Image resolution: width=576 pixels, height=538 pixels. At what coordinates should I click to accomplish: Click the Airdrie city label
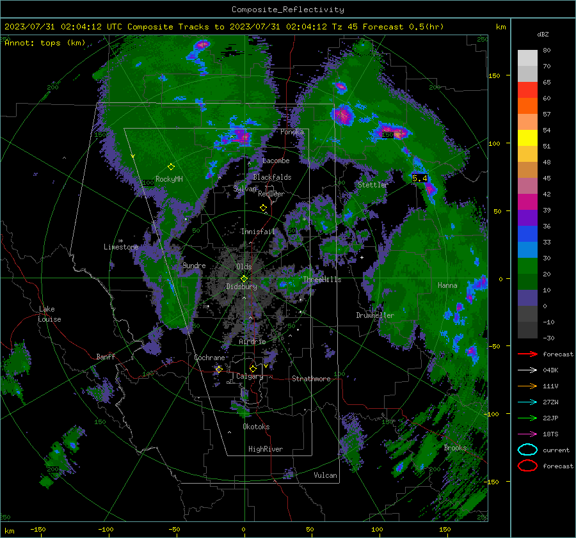(252, 342)
